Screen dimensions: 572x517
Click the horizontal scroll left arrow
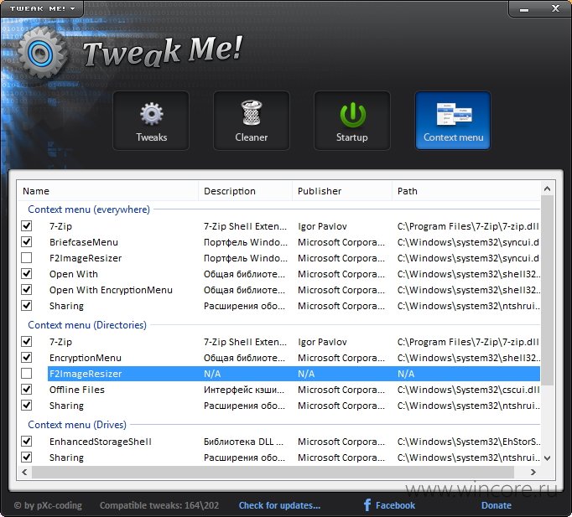[x=24, y=473]
